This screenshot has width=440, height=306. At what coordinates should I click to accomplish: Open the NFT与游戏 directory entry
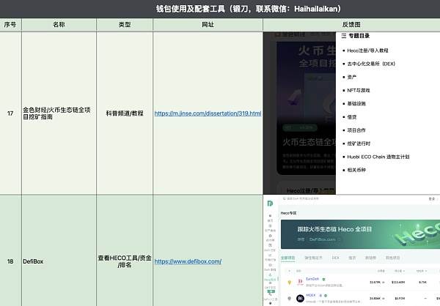click(x=359, y=90)
